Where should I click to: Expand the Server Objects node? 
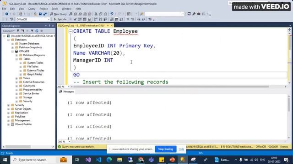8,109
